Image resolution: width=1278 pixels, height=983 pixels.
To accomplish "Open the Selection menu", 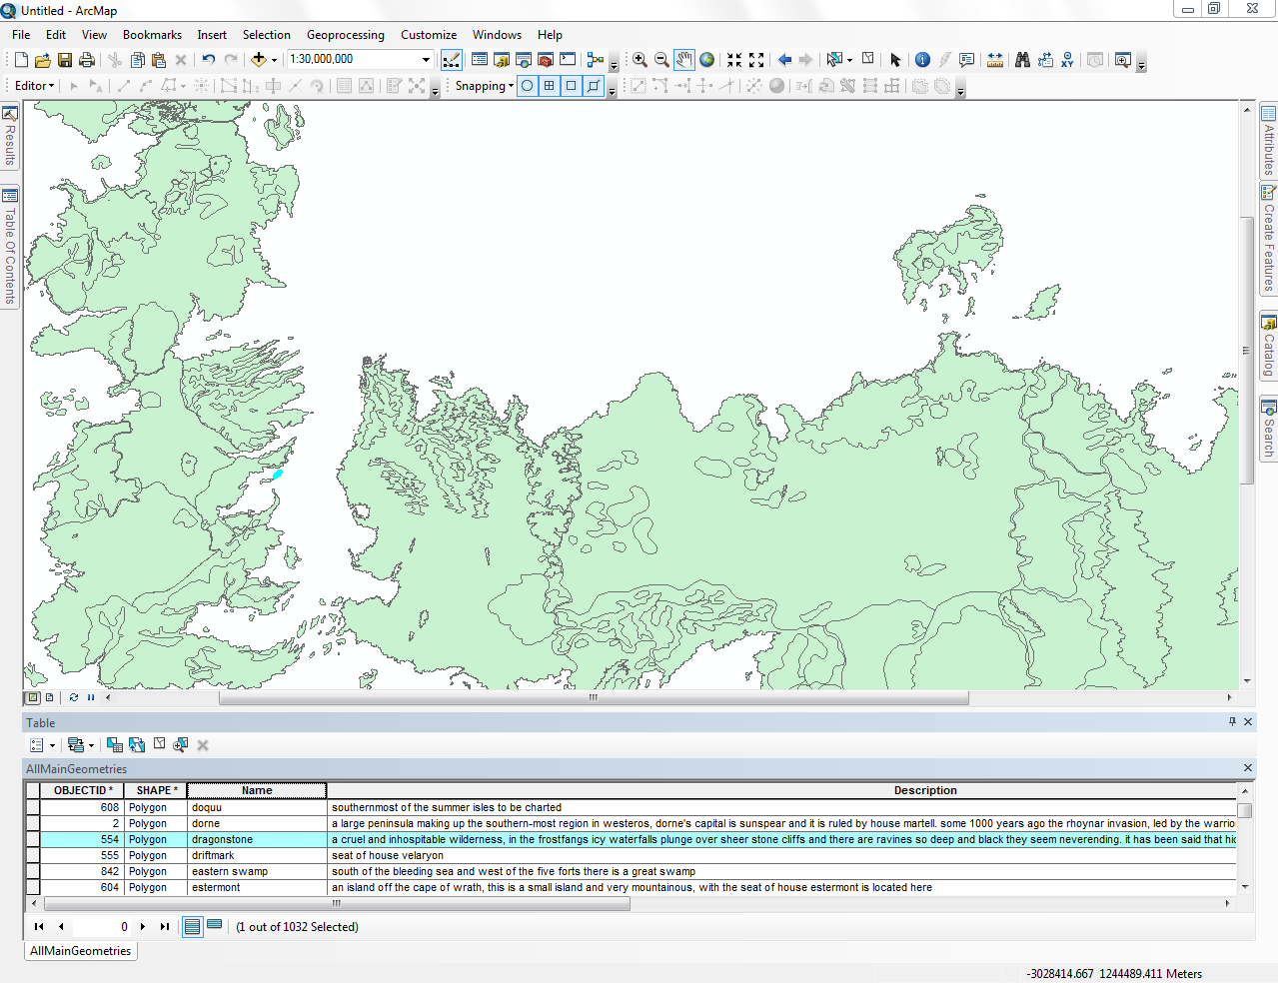I will (267, 34).
